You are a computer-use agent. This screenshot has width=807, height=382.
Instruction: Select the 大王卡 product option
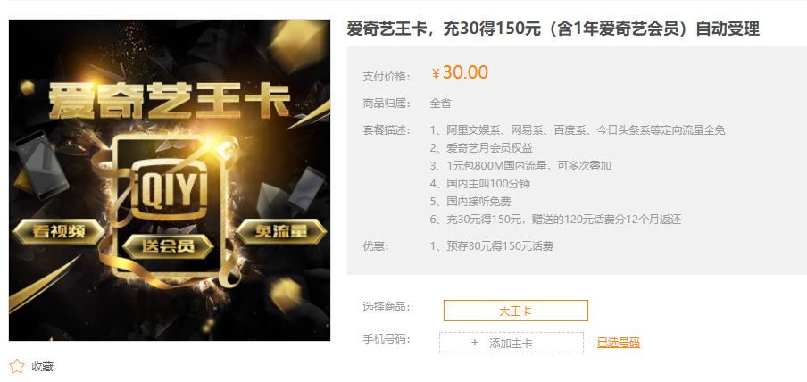516,311
